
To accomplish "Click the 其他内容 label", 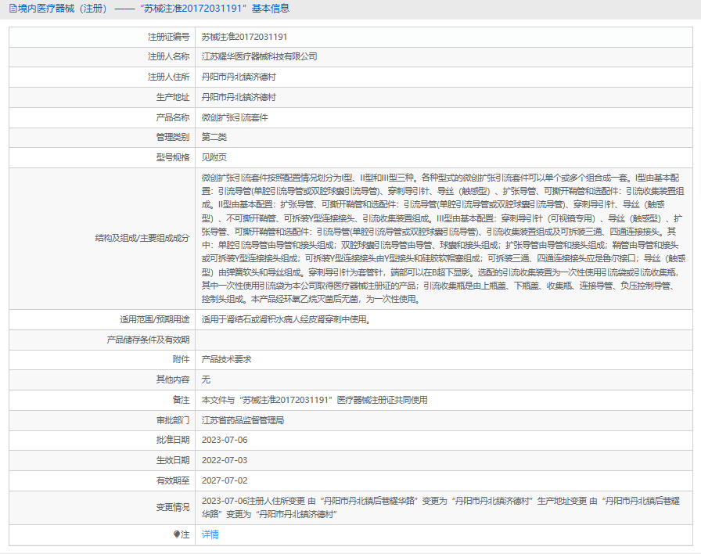I will (x=173, y=380).
